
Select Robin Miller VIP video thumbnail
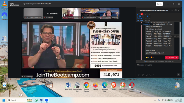pos(33,13)
